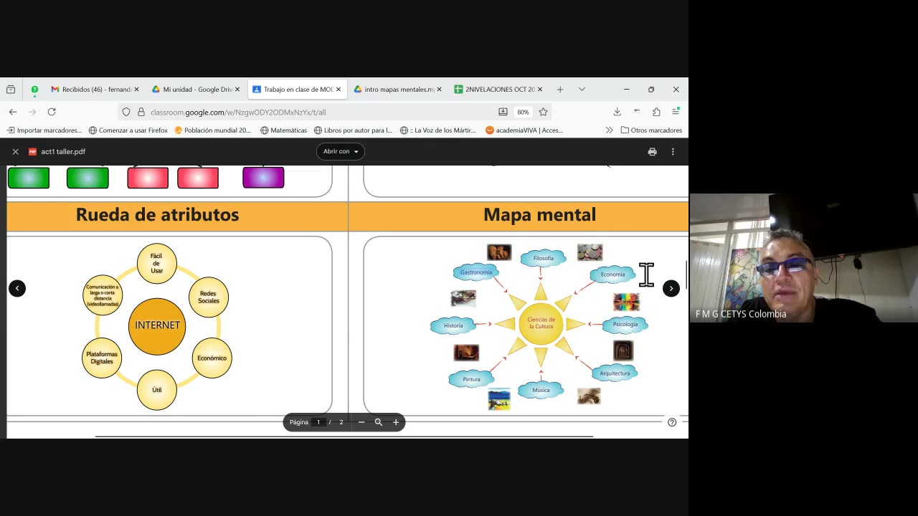Close the intro mapas mentales tab
The width and height of the screenshot is (918, 516).
coord(439,90)
